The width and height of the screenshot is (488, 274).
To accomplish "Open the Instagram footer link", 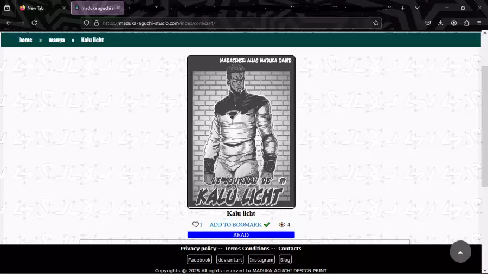I will tap(261, 260).
